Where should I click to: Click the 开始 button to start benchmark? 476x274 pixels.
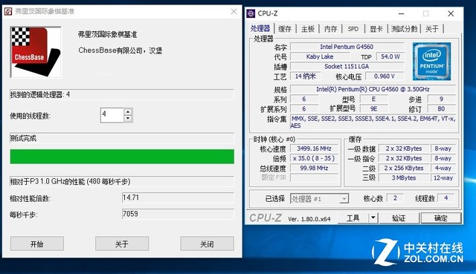coord(37,244)
